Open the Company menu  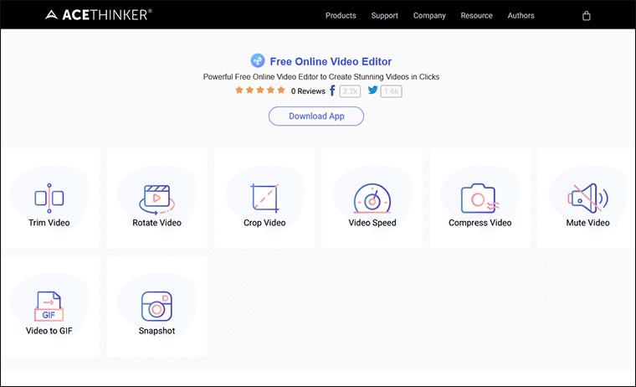(x=429, y=15)
